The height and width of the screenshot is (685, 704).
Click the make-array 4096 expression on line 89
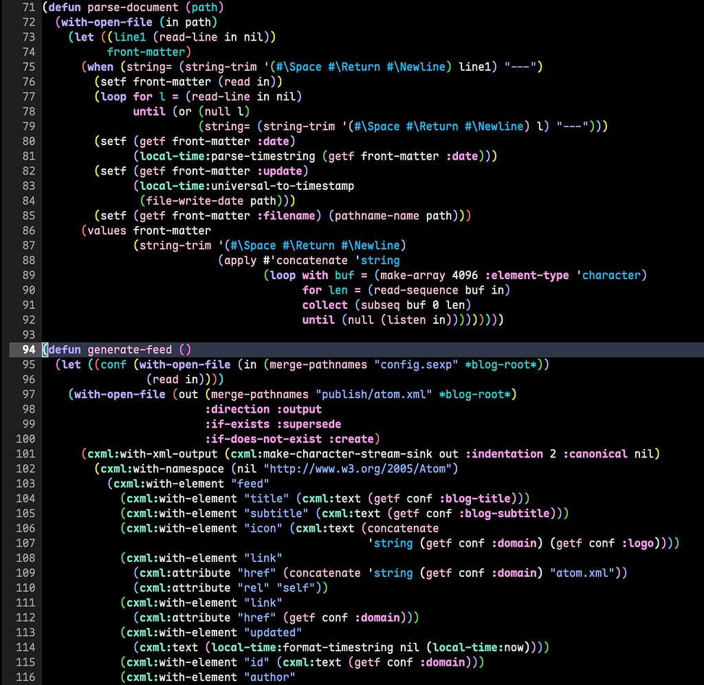pyautogui.click(x=429, y=275)
